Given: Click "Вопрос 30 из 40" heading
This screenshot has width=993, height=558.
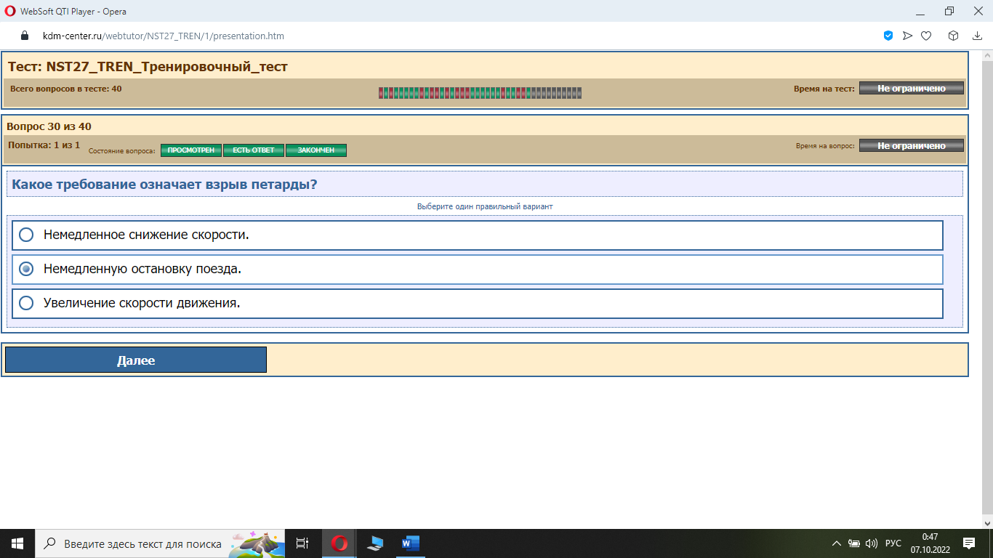Looking at the screenshot, I should point(49,126).
